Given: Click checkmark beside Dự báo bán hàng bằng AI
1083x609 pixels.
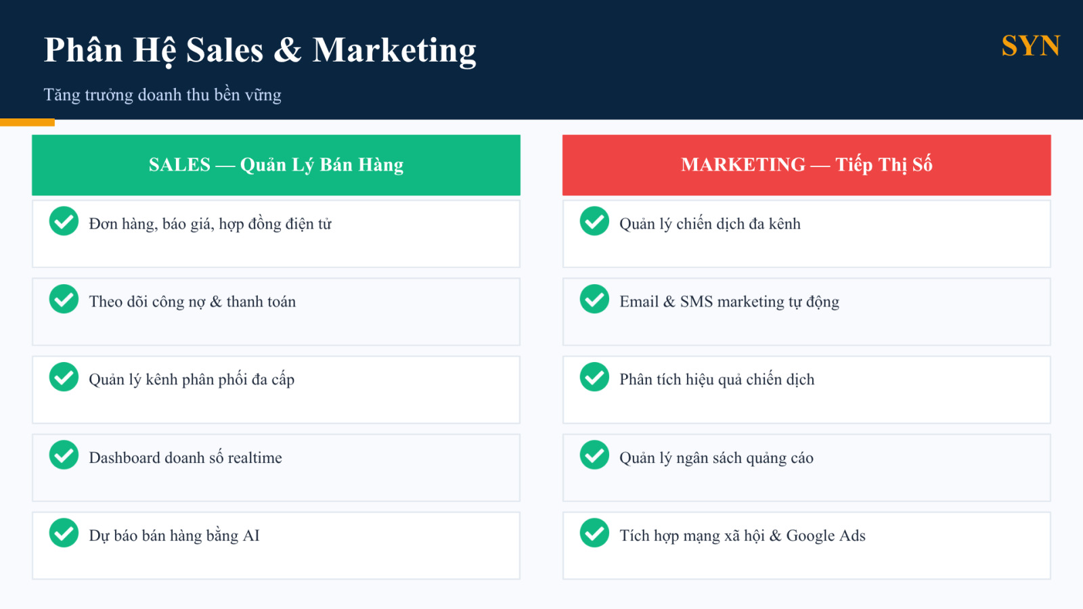Looking at the screenshot, I should coord(64,533).
